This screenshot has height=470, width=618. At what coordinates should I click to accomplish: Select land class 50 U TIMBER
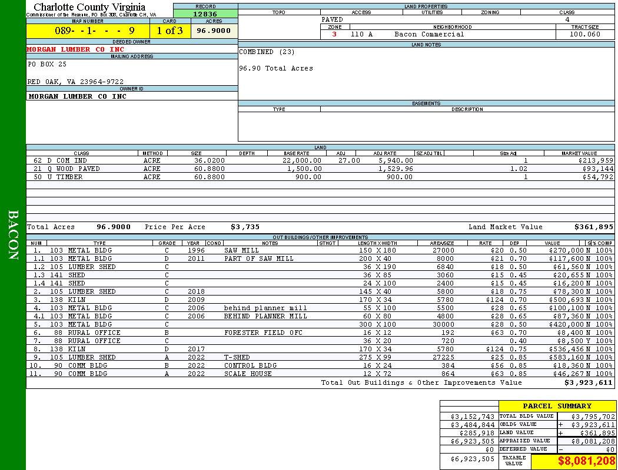pos(58,177)
